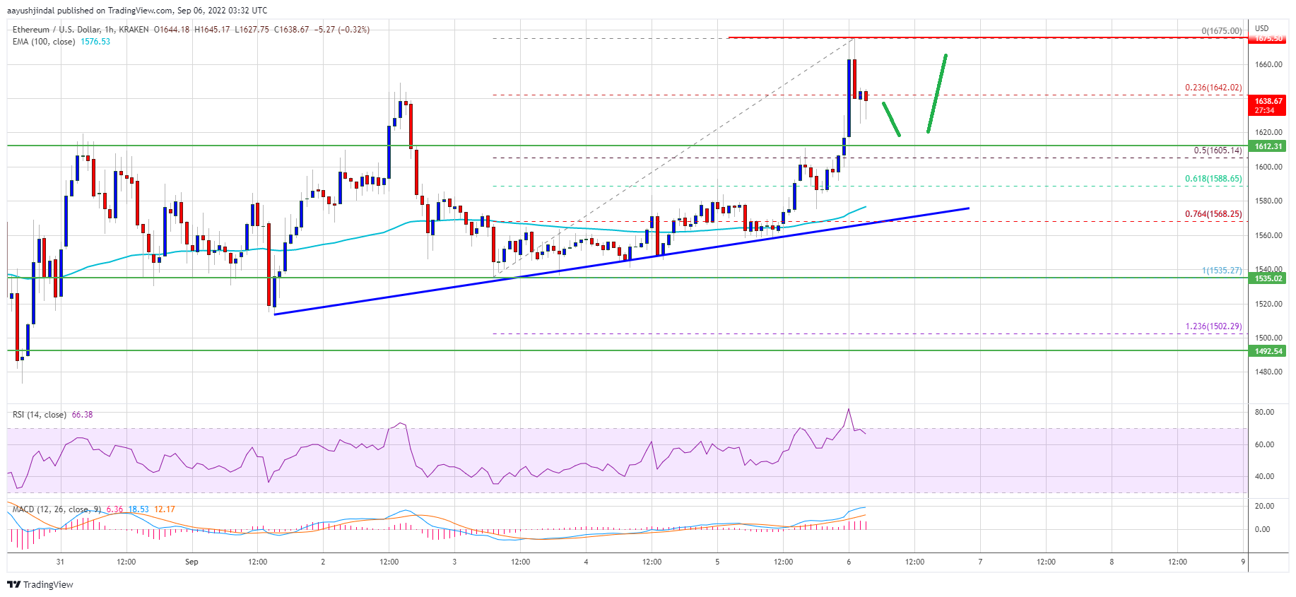1296x597 pixels.
Task: Click the EMA value 1576.53
Action: [95, 42]
